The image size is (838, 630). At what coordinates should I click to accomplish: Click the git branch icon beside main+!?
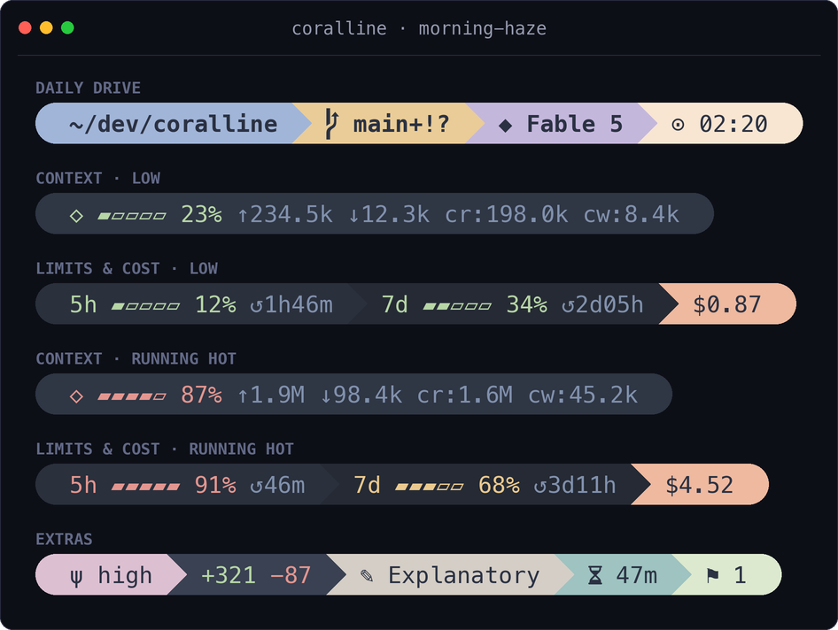tap(332, 124)
